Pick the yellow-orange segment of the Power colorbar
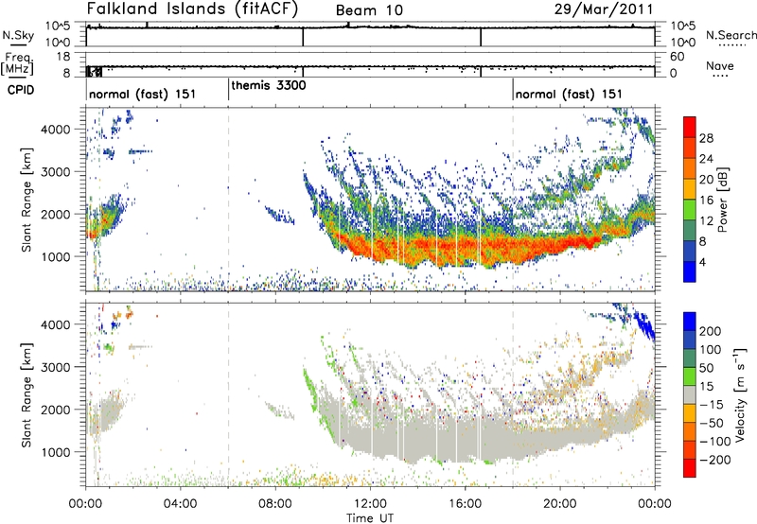 [690, 189]
